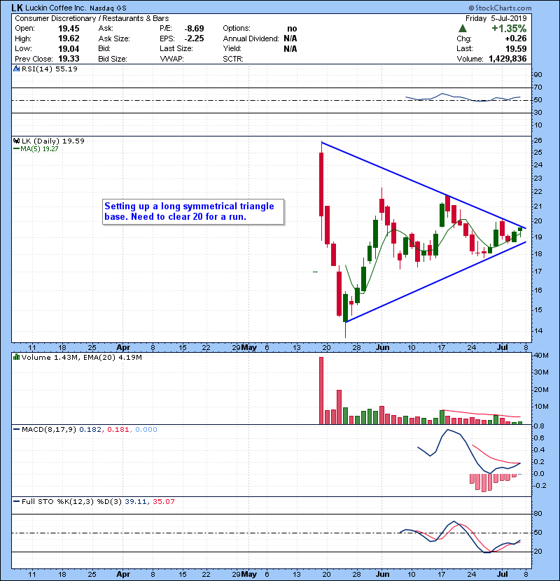This screenshot has width=560, height=581.
Task: Select the Open value 19.45
Action: pyautogui.click(x=69, y=29)
